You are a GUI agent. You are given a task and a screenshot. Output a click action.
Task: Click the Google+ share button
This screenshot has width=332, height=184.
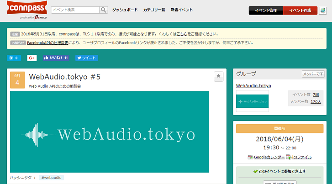32,58
